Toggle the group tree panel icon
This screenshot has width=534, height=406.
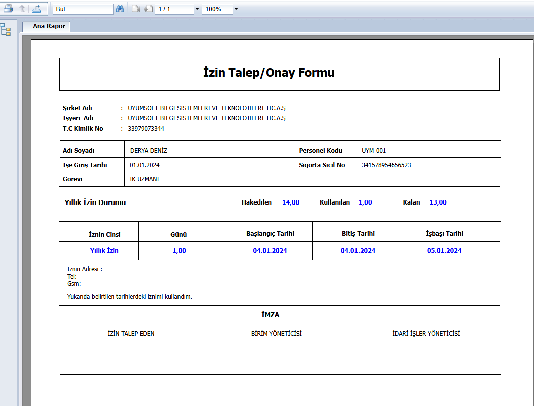6,30
